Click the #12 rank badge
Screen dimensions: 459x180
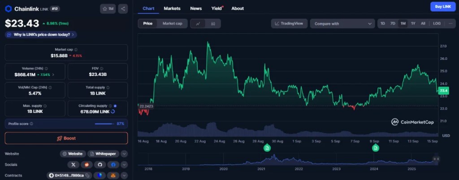55,9
